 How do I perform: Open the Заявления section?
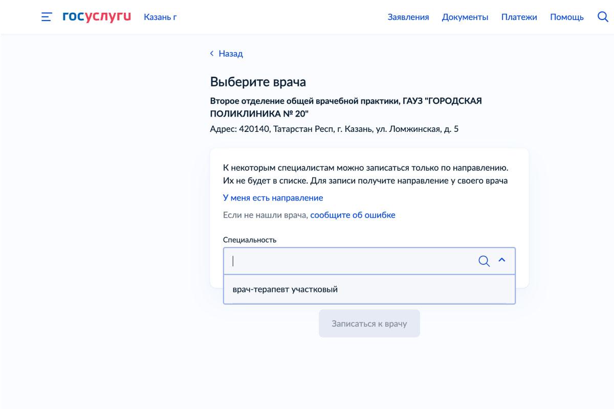pos(408,17)
